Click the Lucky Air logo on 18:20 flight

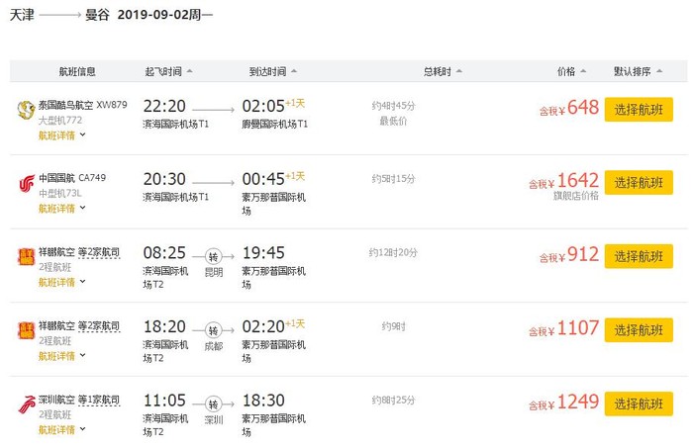[x=25, y=333]
